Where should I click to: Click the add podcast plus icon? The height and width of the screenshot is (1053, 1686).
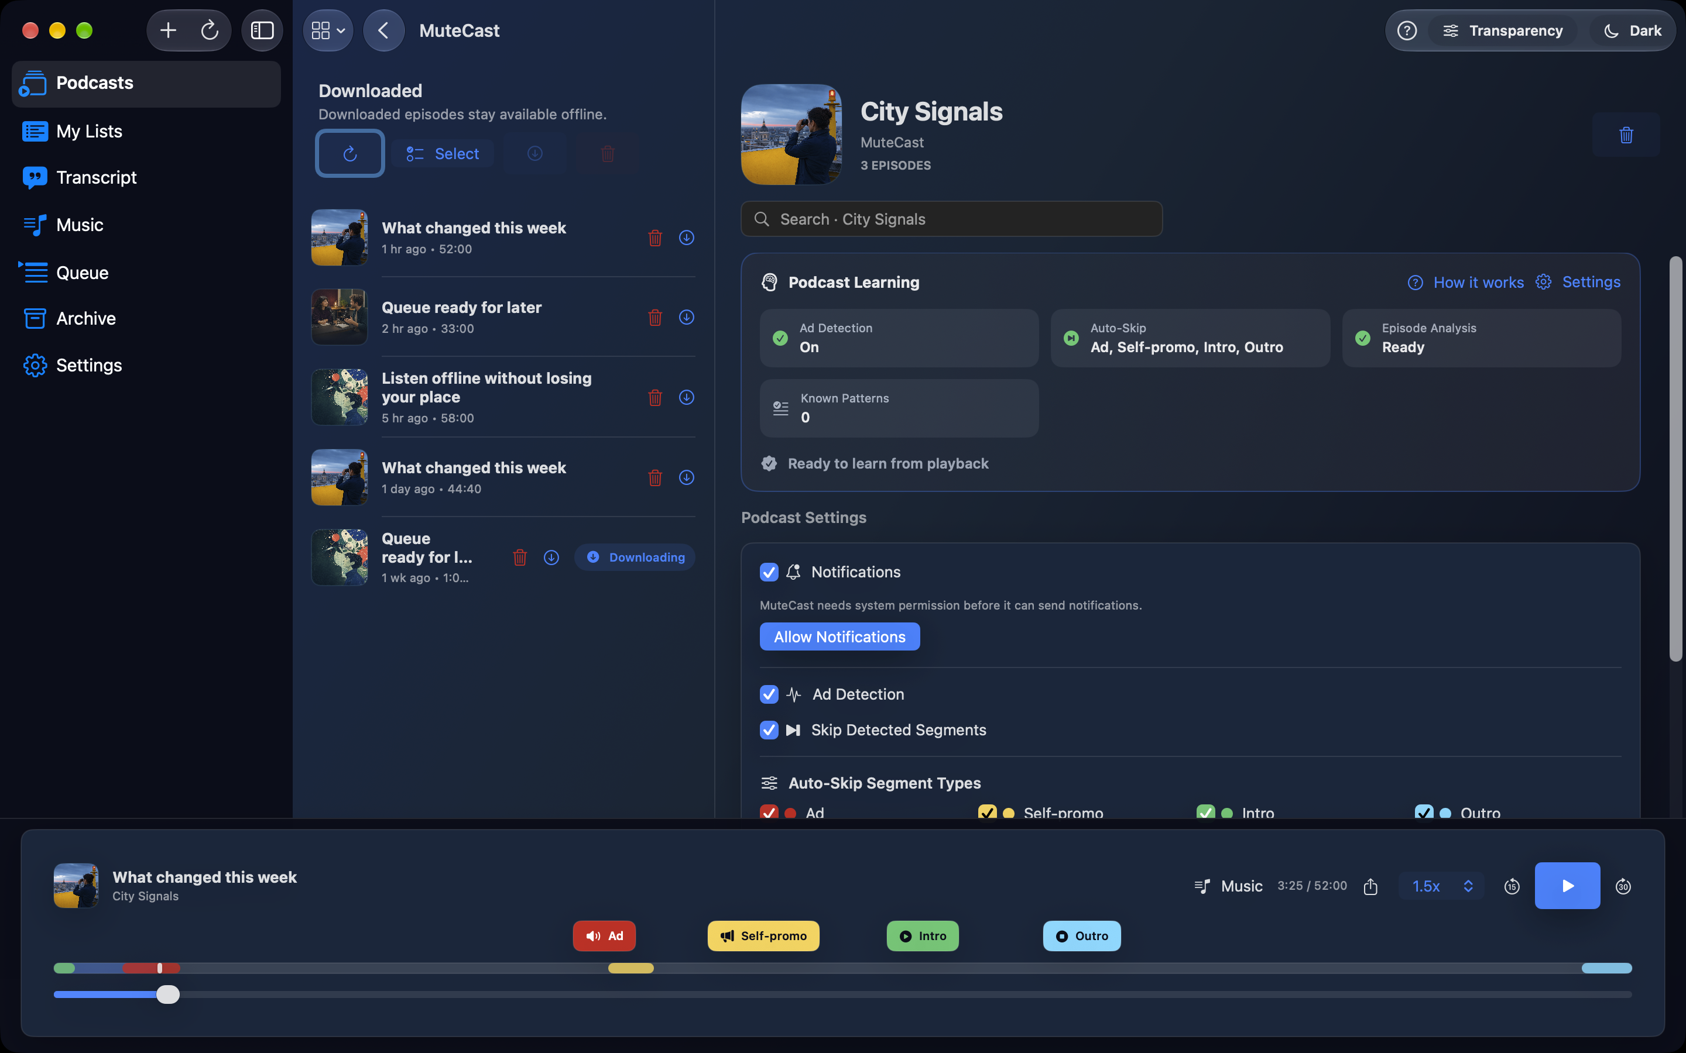[x=168, y=30]
